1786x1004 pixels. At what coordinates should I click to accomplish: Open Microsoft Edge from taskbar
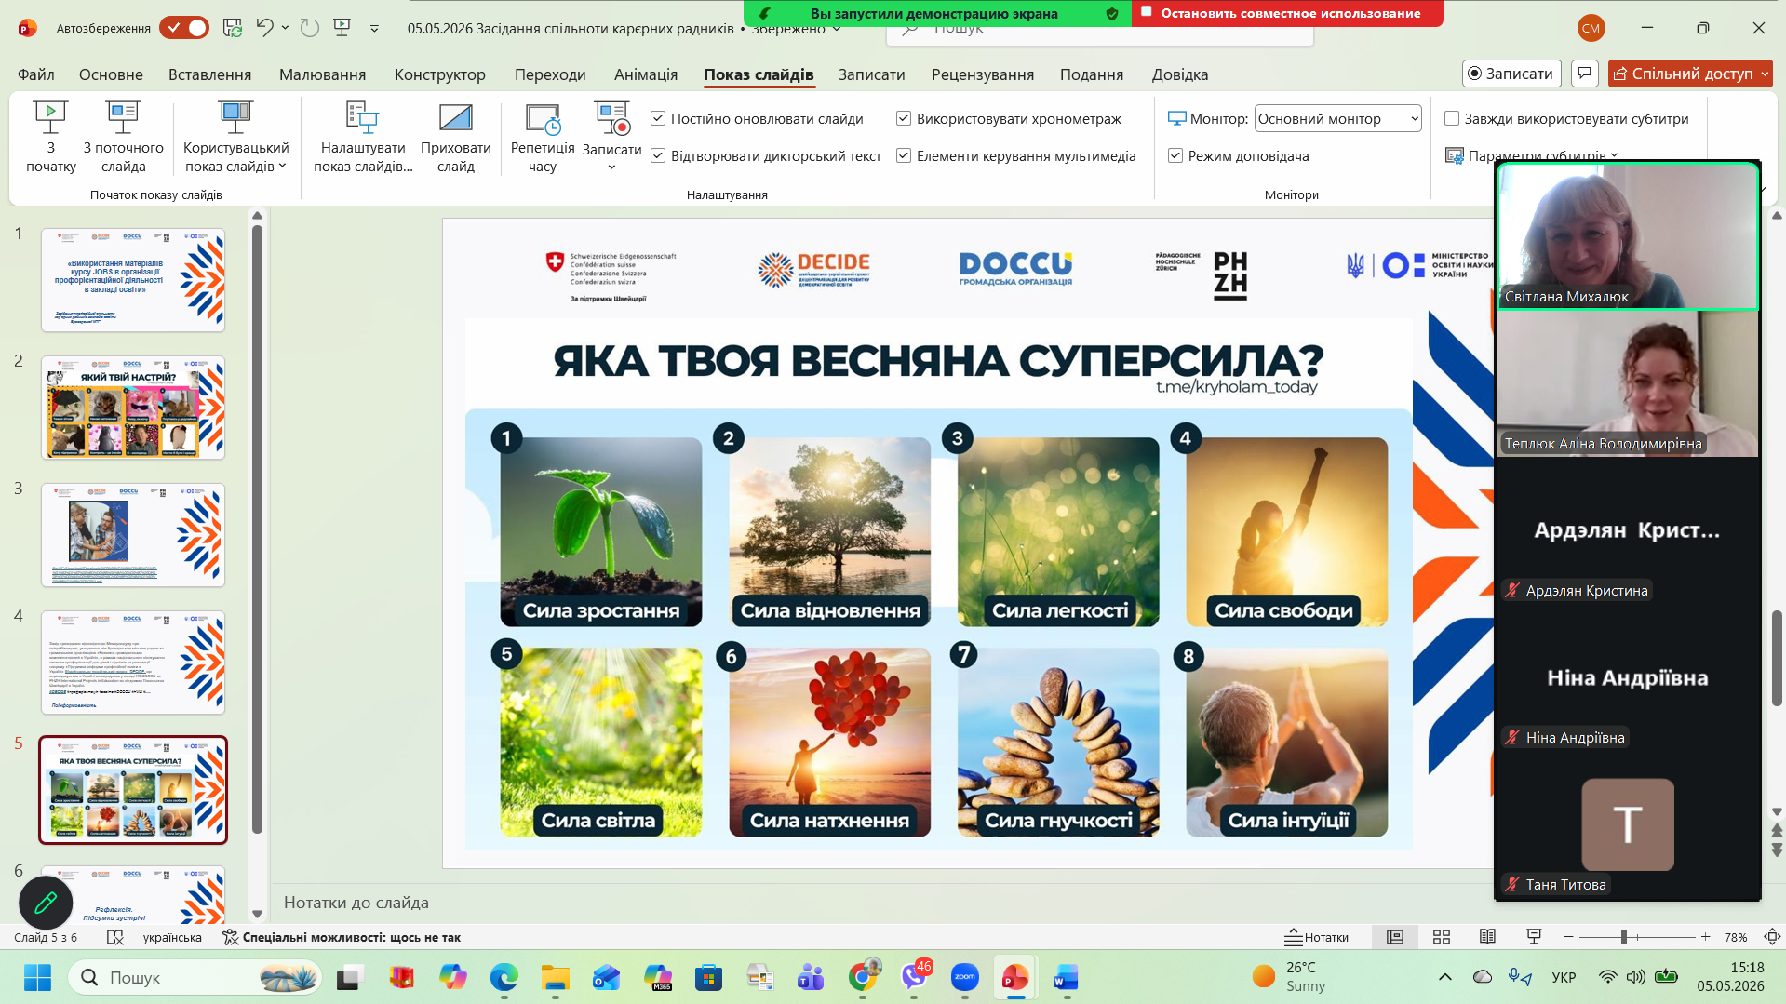click(504, 977)
